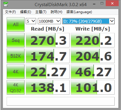The width and height of the screenshot is (121, 110).
Task: Select the 4K QD32 write result 101.0
Action: click(x=93, y=87)
